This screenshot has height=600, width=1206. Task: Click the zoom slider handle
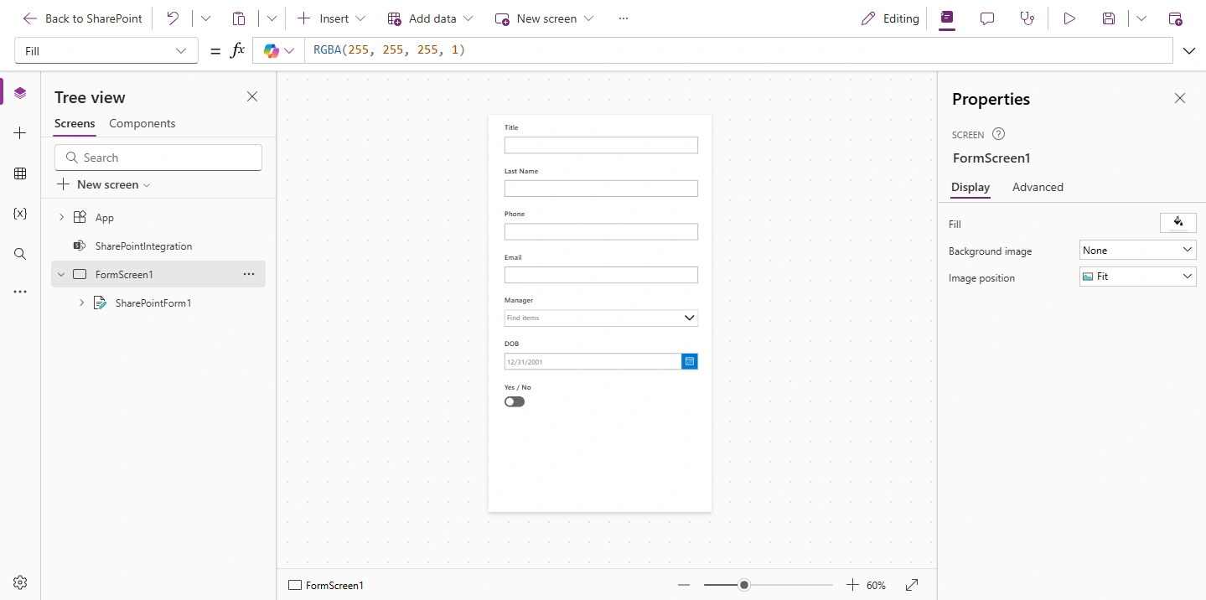click(x=744, y=586)
